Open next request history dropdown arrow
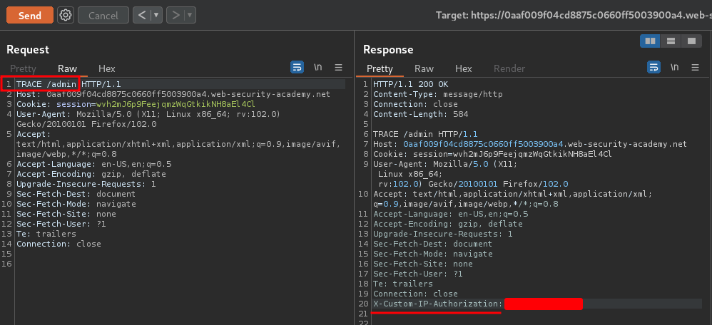The width and height of the screenshot is (712, 325). coord(190,16)
